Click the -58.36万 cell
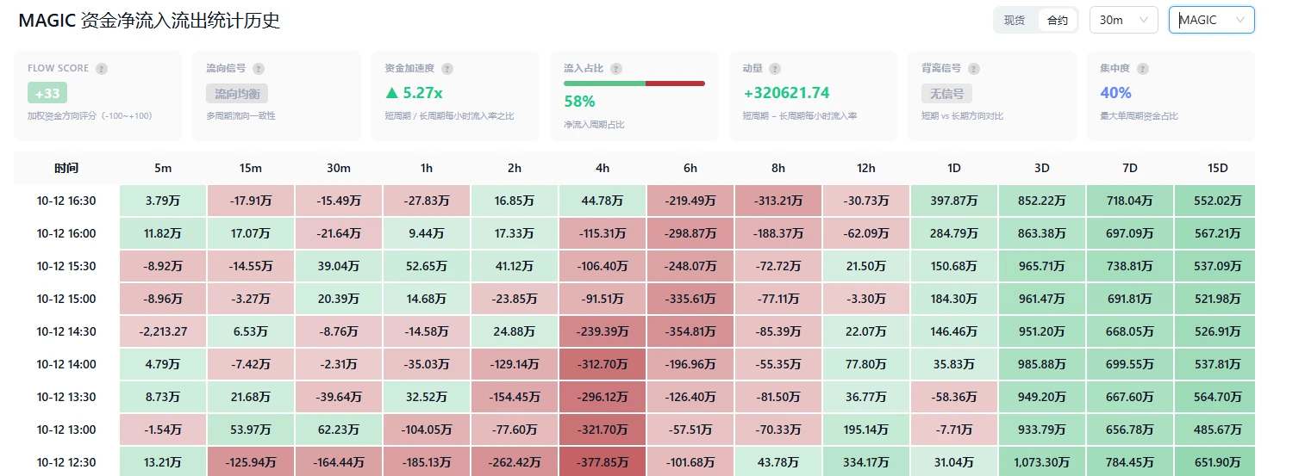This screenshot has height=476, width=1305. tap(954, 397)
